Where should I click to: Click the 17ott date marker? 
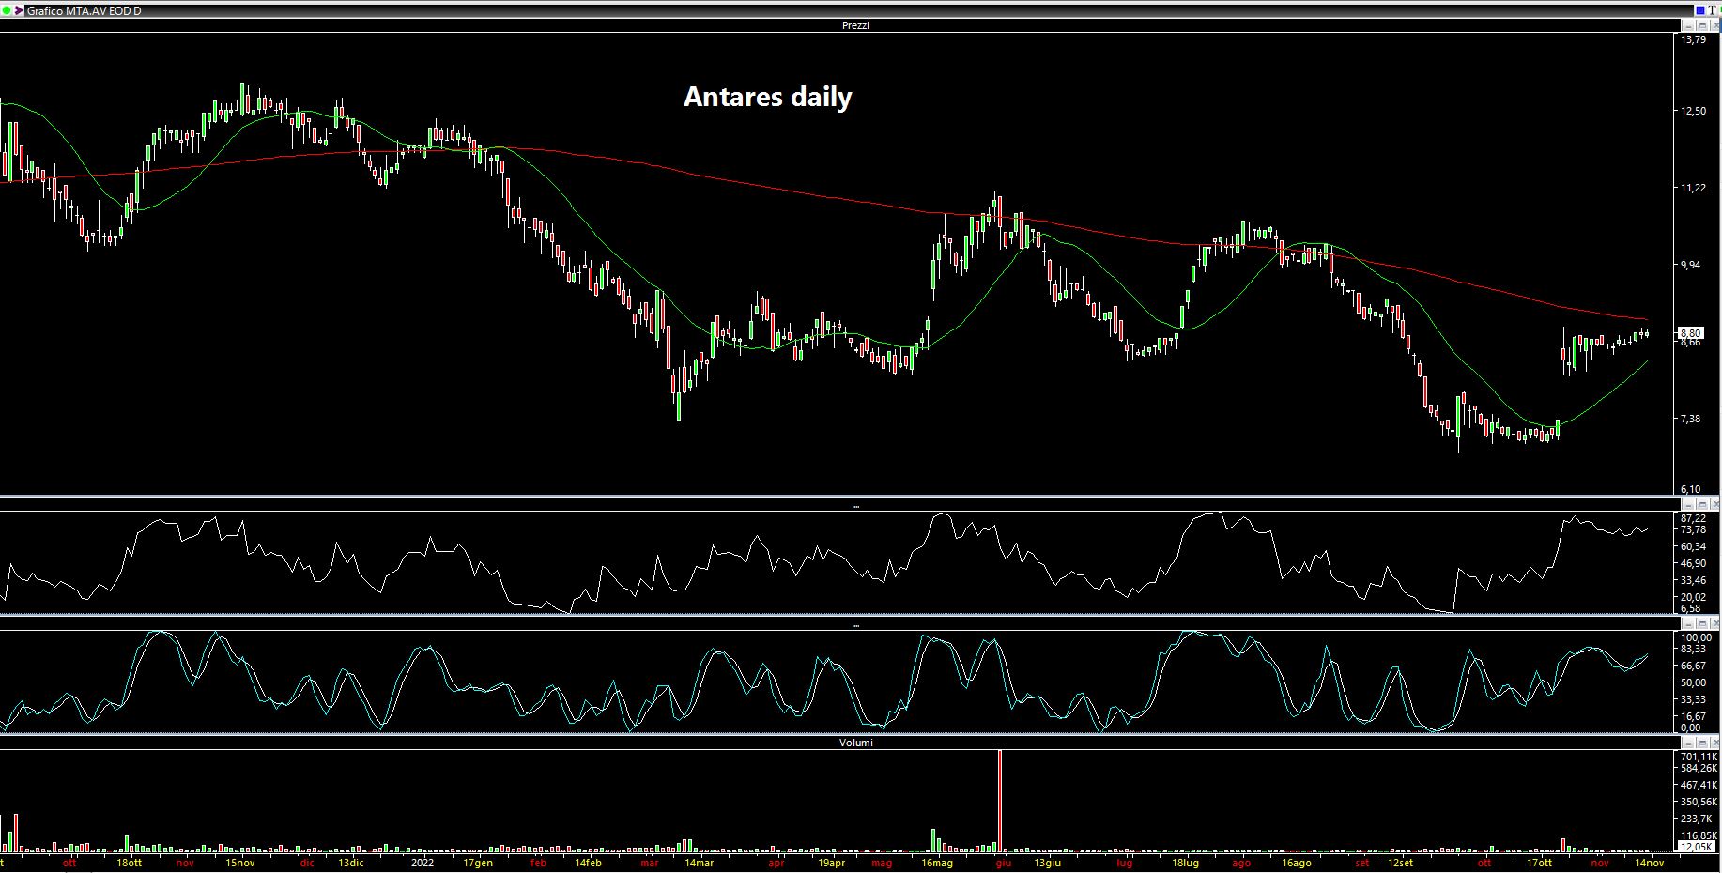(x=1539, y=863)
